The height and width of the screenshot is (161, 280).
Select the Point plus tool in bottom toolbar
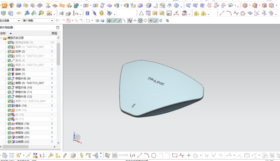[x=189, y=155]
